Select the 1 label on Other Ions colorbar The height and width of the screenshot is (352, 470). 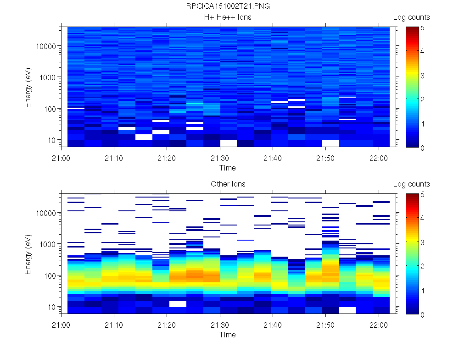tap(423, 291)
